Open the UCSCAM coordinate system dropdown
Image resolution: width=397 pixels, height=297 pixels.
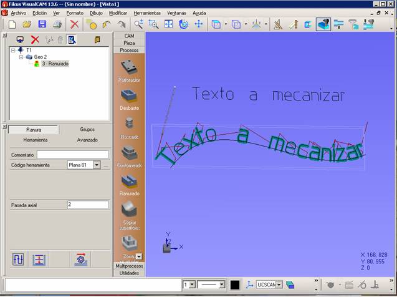coord(280,285)
